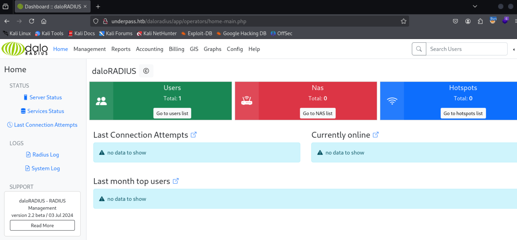Bookmark page with the star icon

403,21
